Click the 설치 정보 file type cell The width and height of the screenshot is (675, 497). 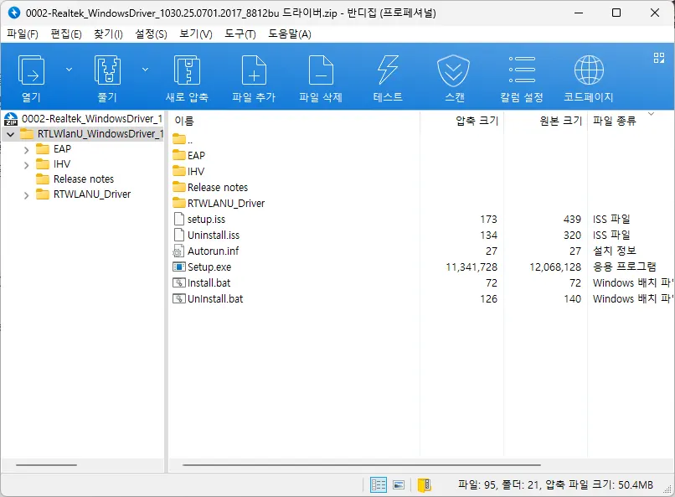(615, 251)
